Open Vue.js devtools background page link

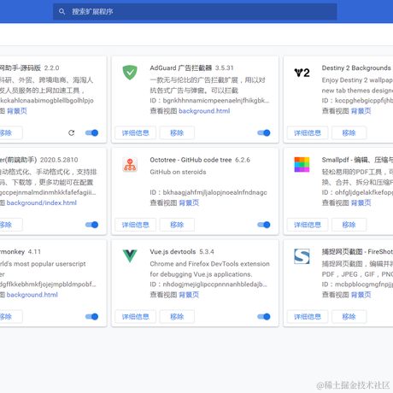coord(189,295)
